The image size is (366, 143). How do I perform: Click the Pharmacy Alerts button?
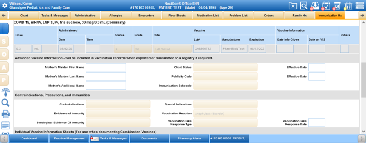click(189, 138)
